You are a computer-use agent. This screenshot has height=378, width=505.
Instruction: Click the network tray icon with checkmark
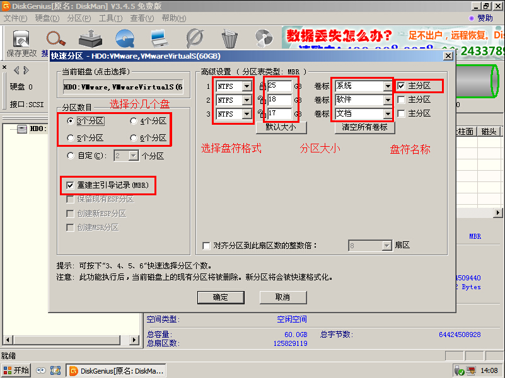point(459,371)
